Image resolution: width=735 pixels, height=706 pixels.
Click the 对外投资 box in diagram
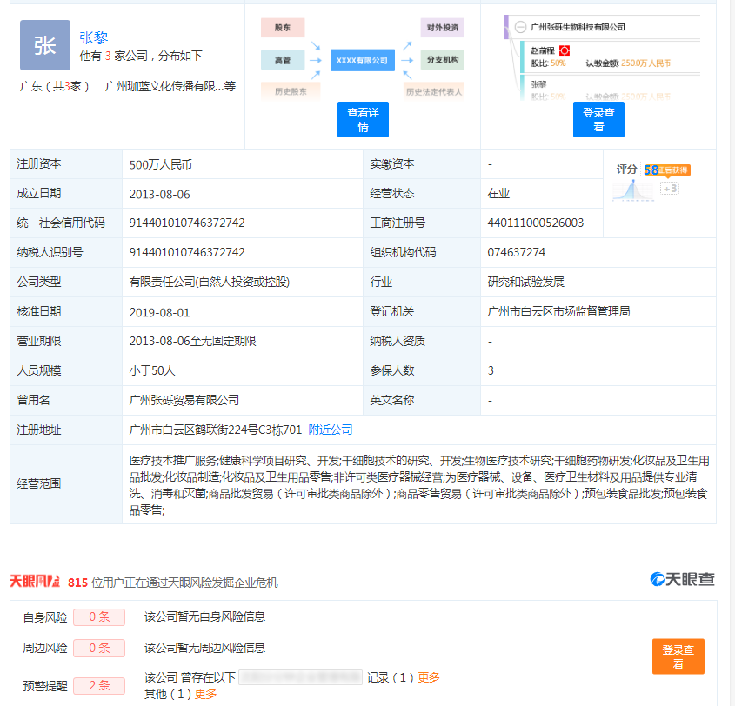click(442, 28)
